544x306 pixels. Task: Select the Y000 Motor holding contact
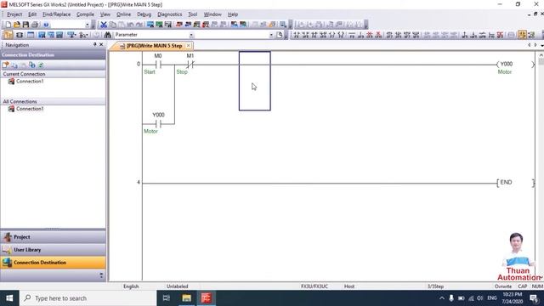pyautogui.click(x=158, y=123)
